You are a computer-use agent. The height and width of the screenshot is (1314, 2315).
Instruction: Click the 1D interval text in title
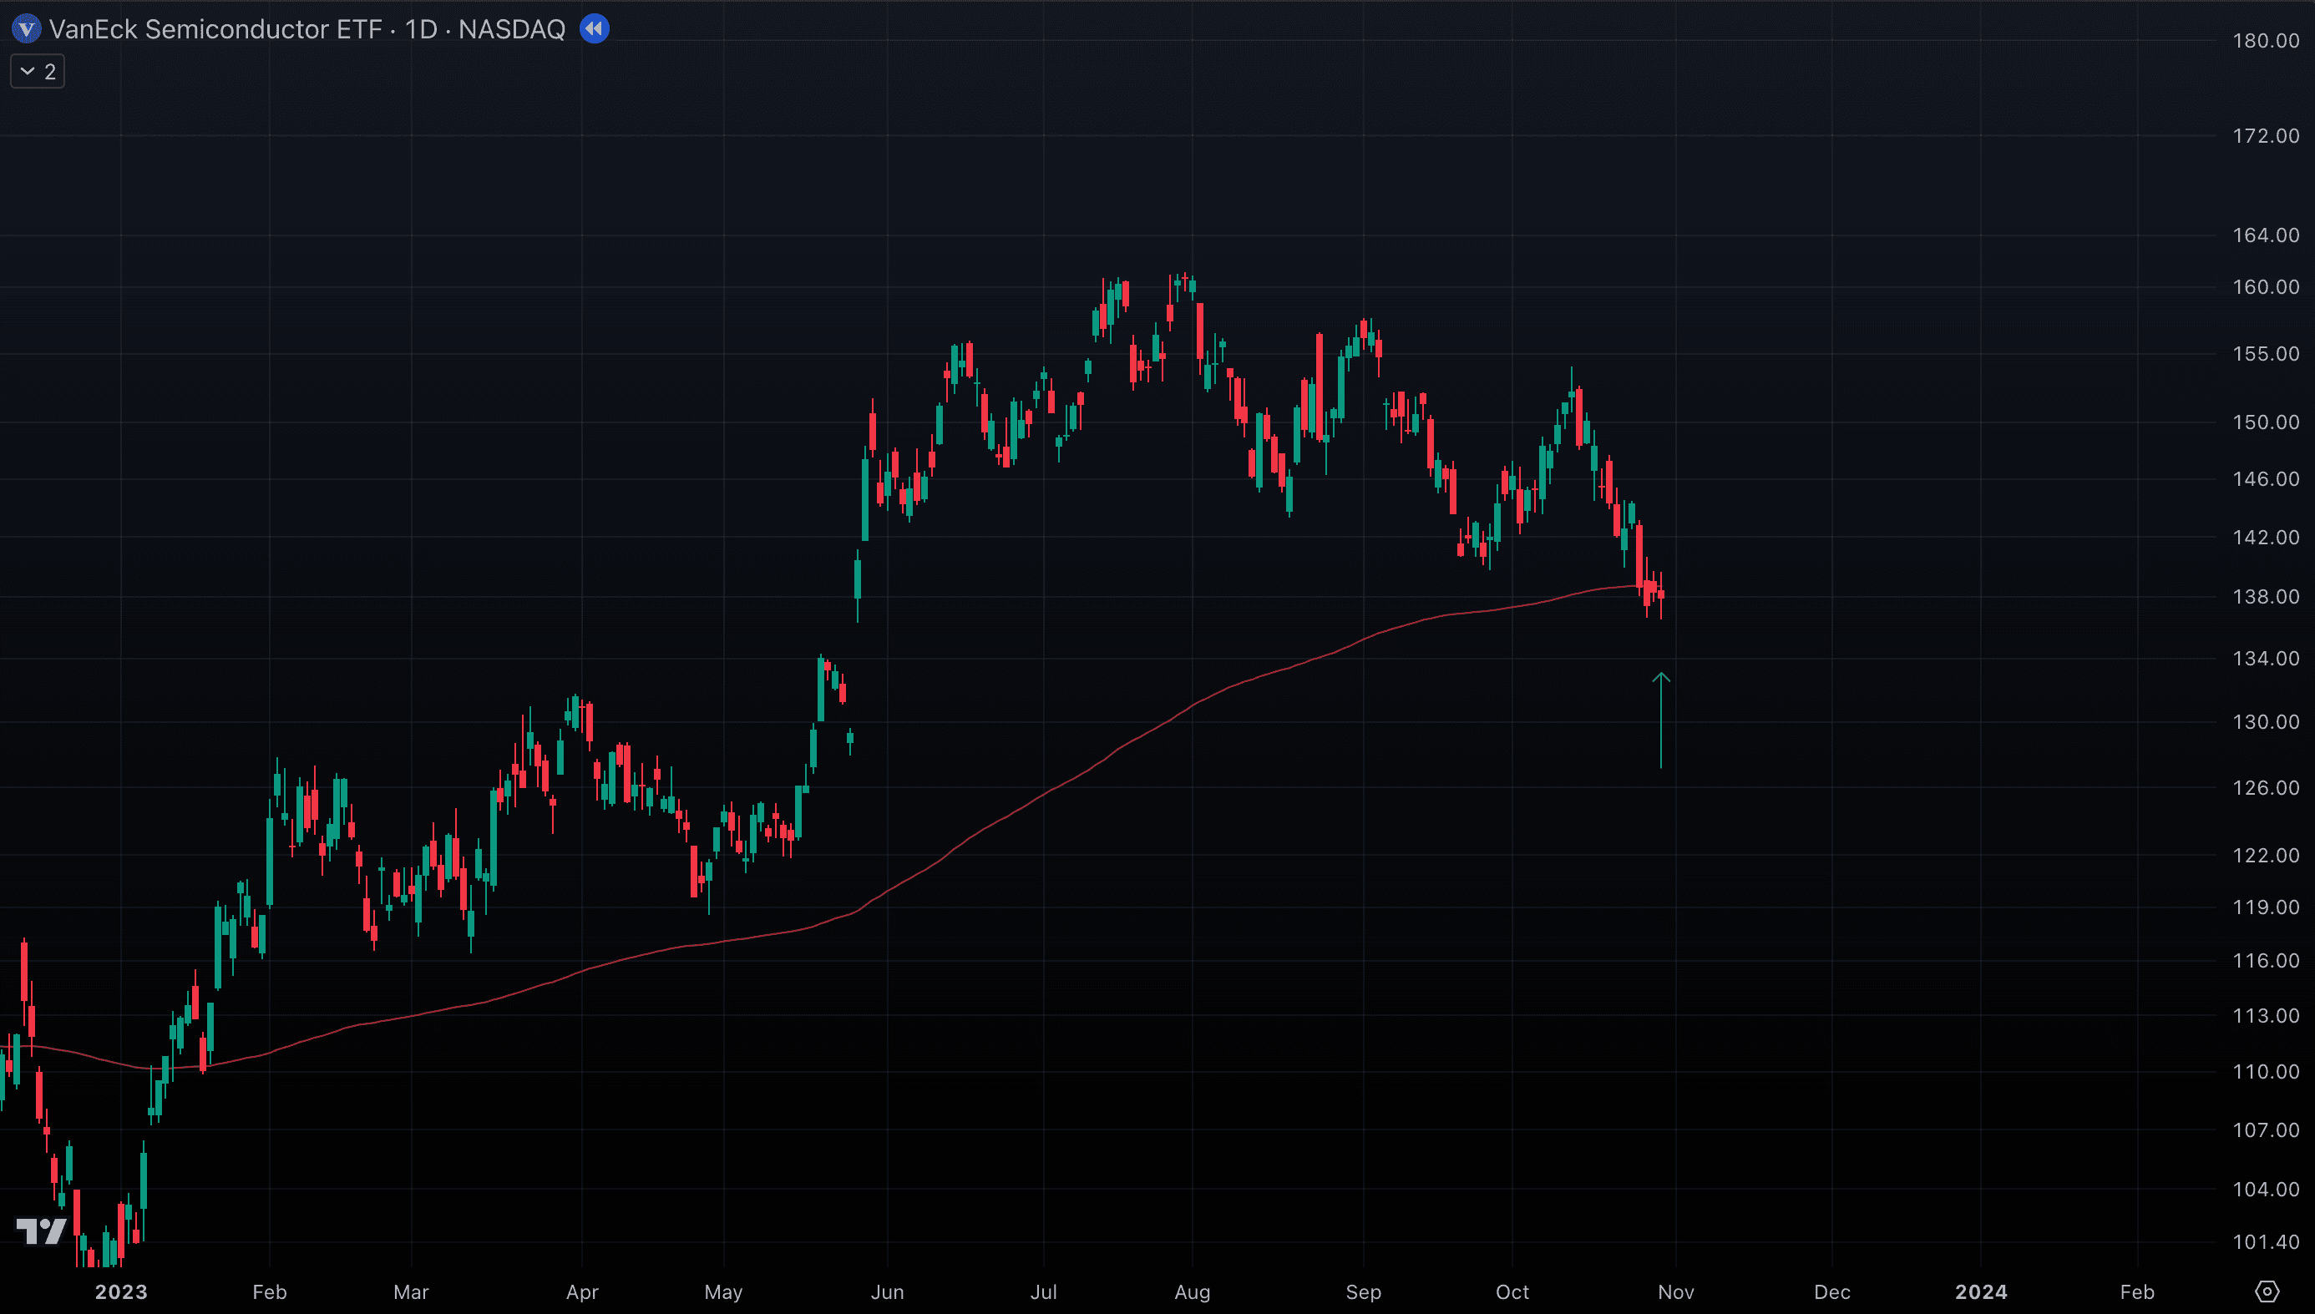pos(422,29)
